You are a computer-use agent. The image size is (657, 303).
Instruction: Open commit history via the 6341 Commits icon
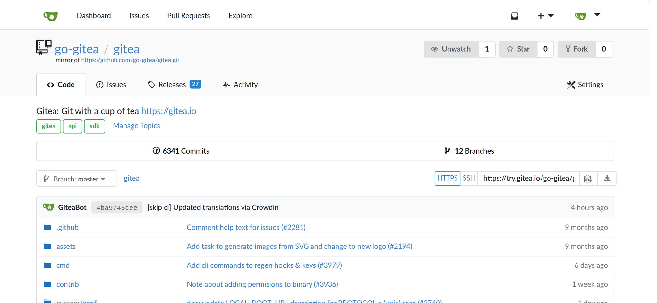click(x=156, y=151)
